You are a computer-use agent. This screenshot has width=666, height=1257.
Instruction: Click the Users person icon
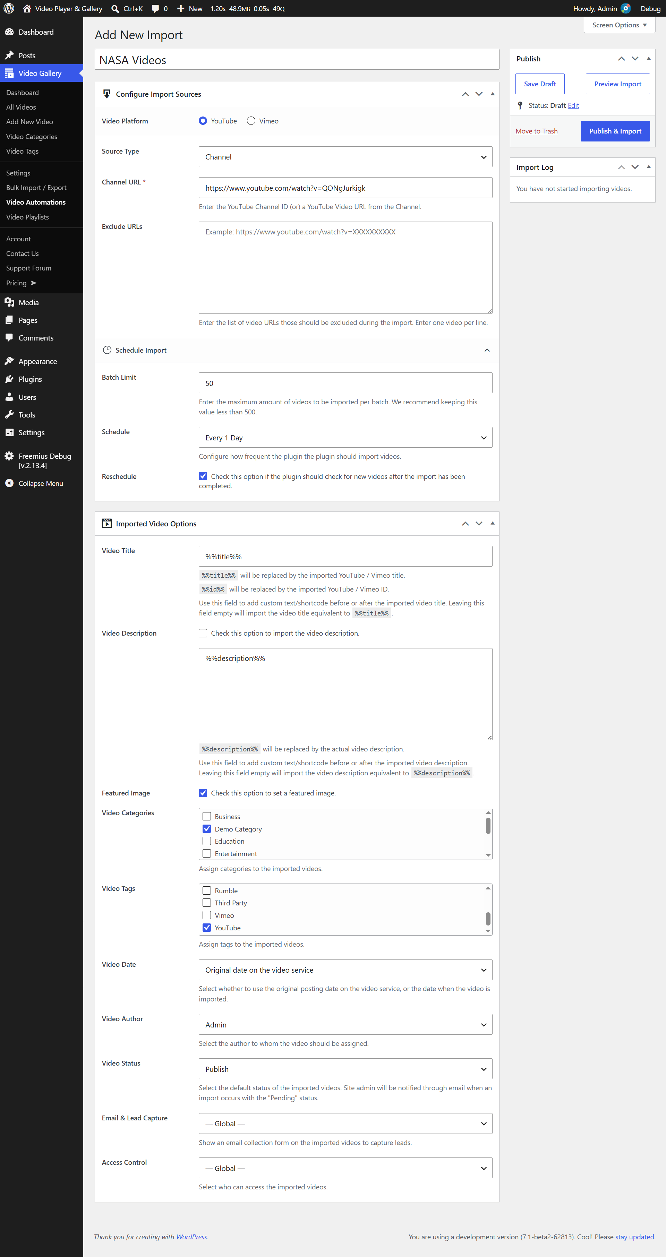pyautogui.click(x=9, y=397)
